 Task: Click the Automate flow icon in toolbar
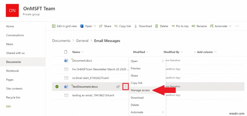[x=211, y=26]
